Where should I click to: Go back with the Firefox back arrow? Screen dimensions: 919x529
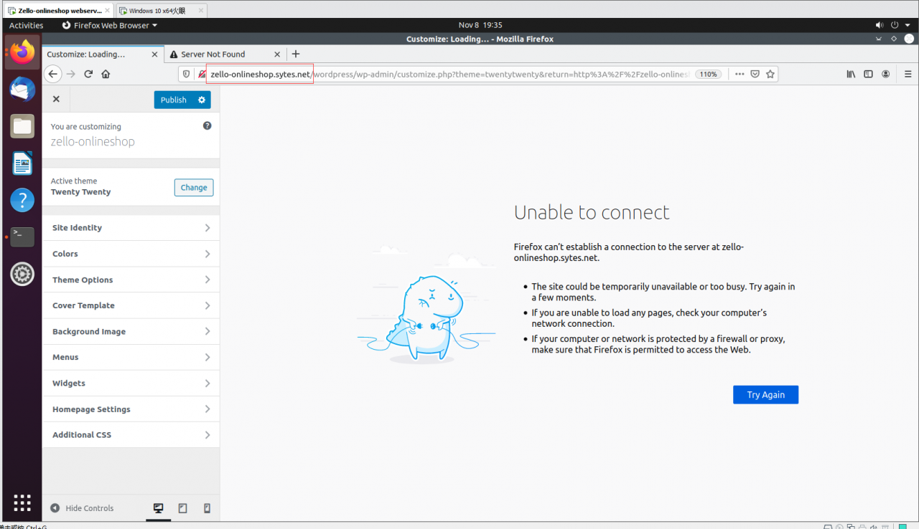(52, 74)
